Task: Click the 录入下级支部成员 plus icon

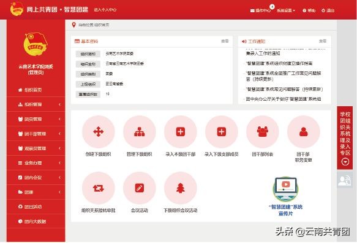Action: point(221,132)
